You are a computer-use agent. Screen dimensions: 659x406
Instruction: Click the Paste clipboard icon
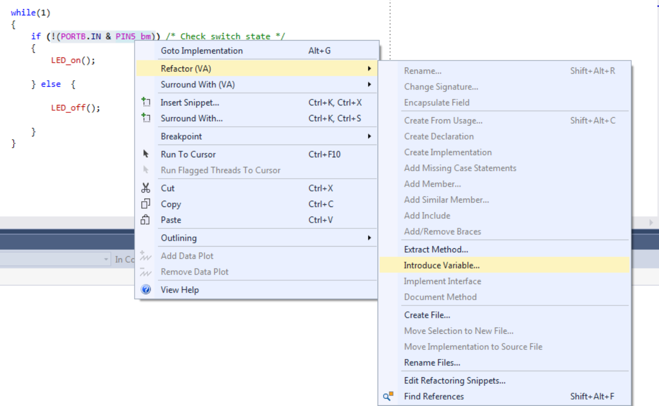pyautogui.click(x=146, y=220)
